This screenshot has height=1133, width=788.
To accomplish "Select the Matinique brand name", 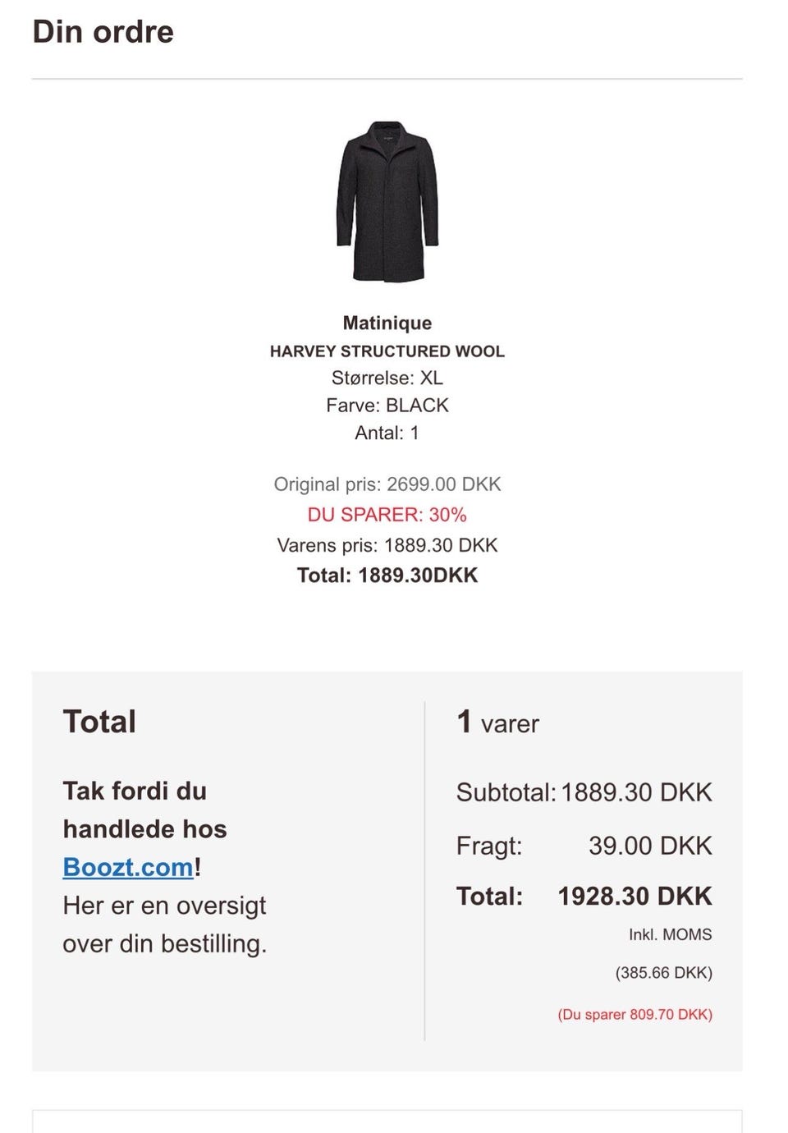I will (x=387, y=323).
